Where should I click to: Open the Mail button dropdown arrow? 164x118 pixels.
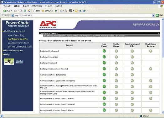(63, 11)
